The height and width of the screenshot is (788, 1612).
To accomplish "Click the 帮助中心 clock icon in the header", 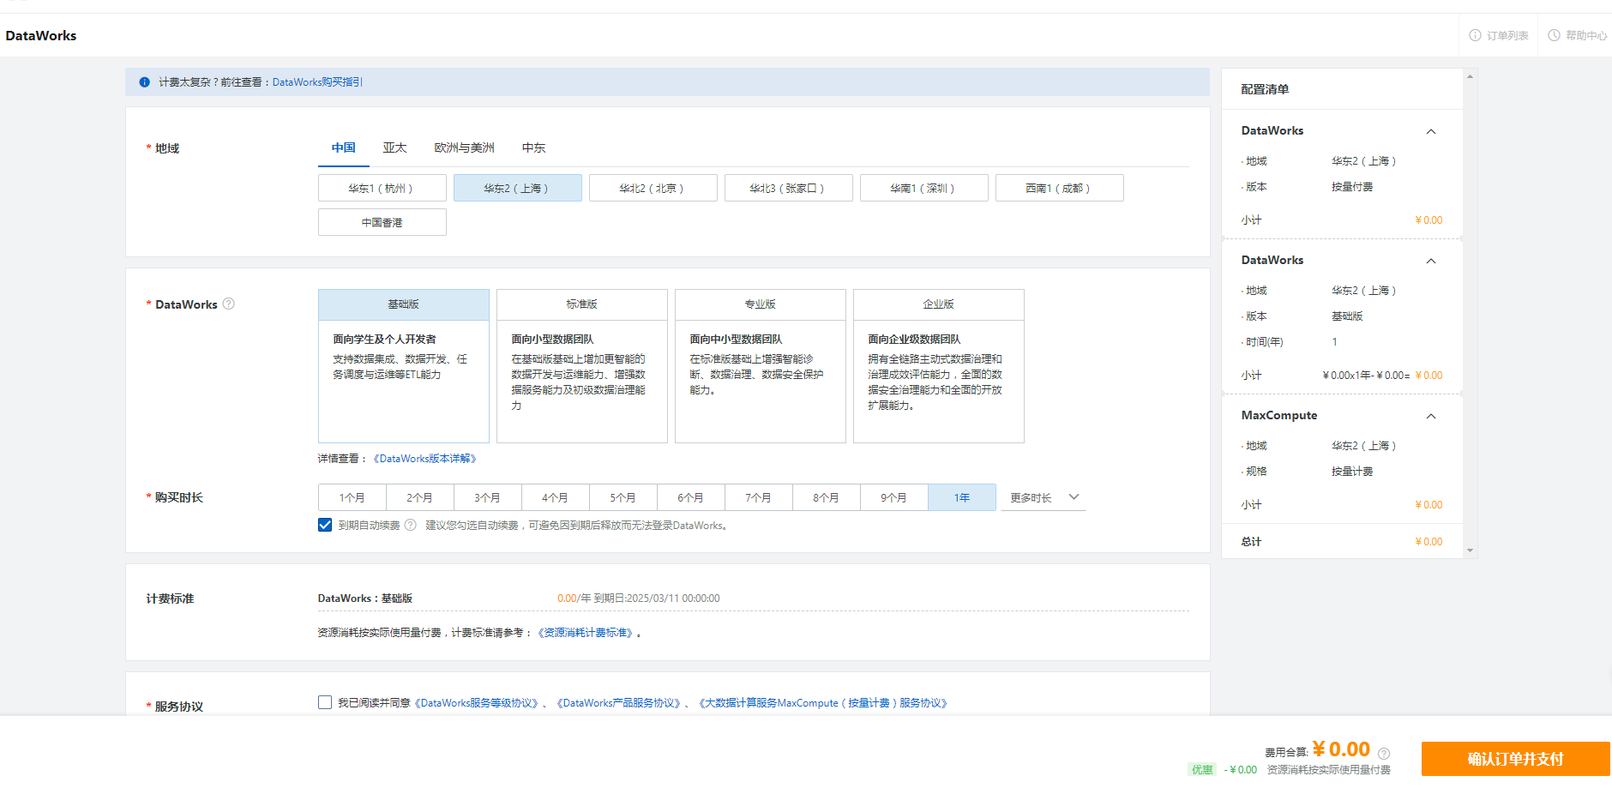I will click(1554, 35).
